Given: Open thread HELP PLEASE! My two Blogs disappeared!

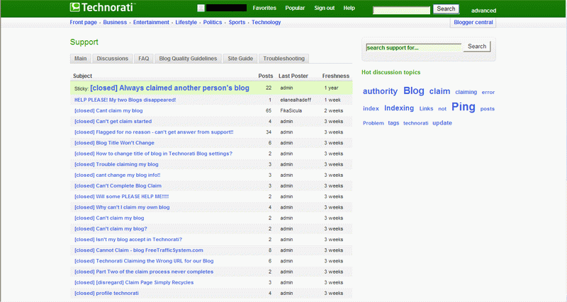Looking at the screenshot, I should pyautogui.click(x=125, y=100).
